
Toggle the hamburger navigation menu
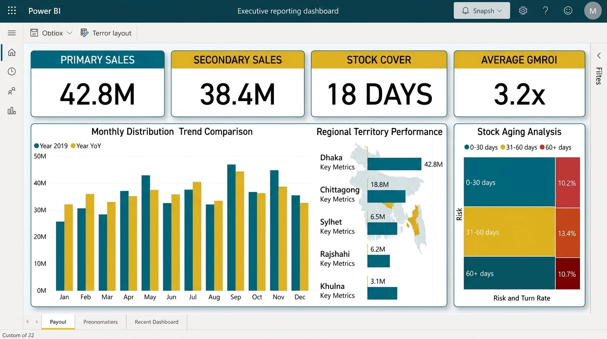tap(12, 33)
